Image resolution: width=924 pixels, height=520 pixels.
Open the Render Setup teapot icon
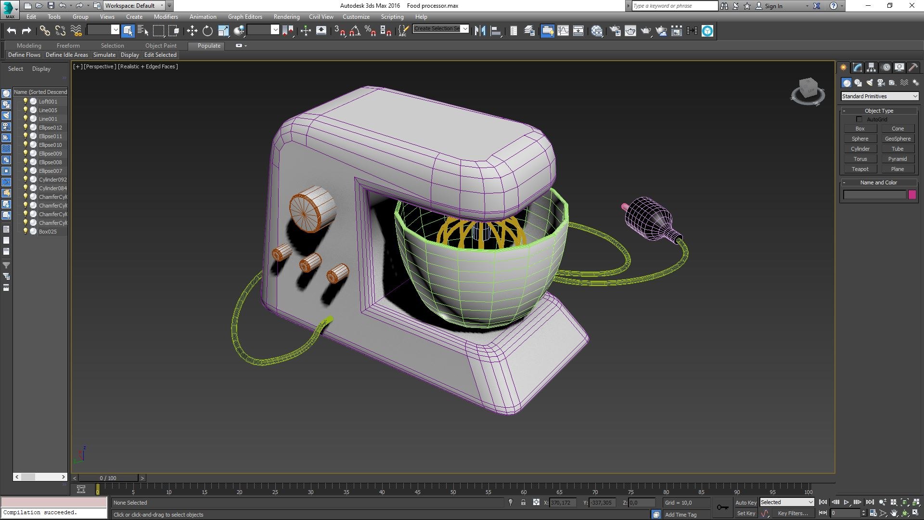pos(615,31)
